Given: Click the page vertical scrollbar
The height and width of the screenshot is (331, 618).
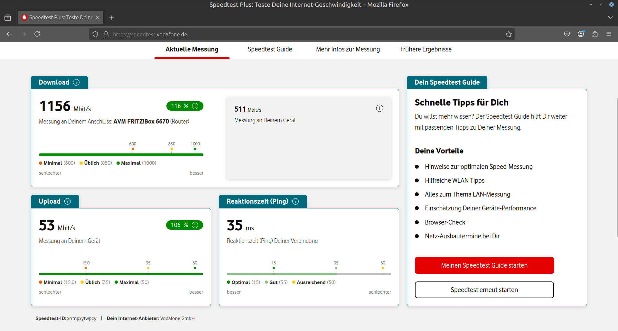Looking at the screenshot, I should pos(617,167).
